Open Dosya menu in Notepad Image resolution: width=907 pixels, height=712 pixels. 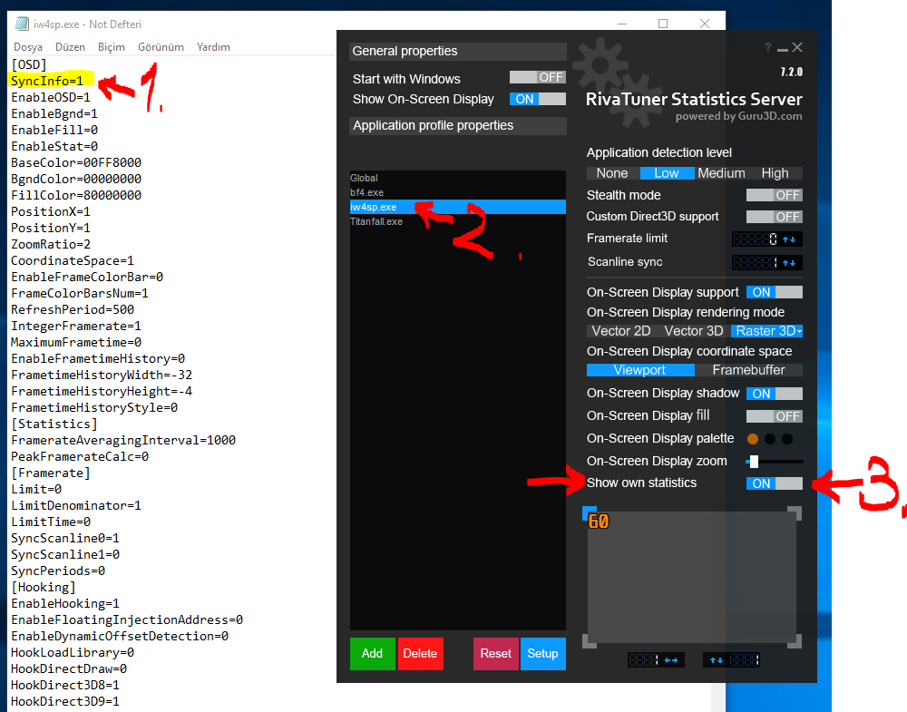[x=28, y=47]
